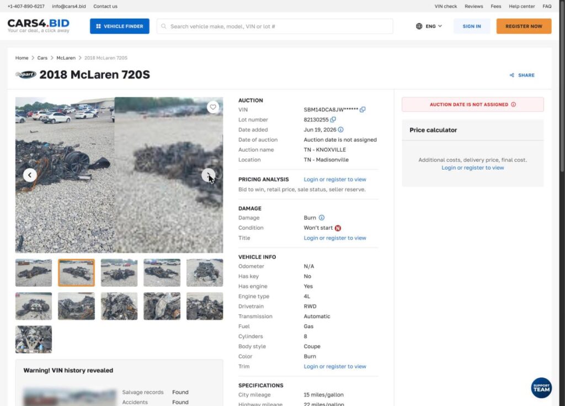Click the Copart logo badge beside title
Viewport: 565px width, 406px height.
coord(25,75)
